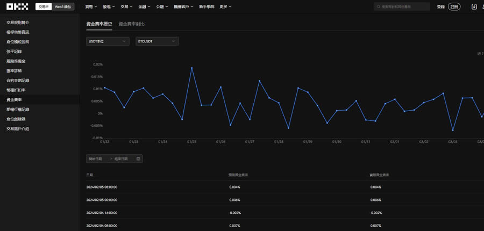Open 風險準備金 in the sidebar
Image resolution: width=484 pixels, height=231 pixels.
[17, 61]
